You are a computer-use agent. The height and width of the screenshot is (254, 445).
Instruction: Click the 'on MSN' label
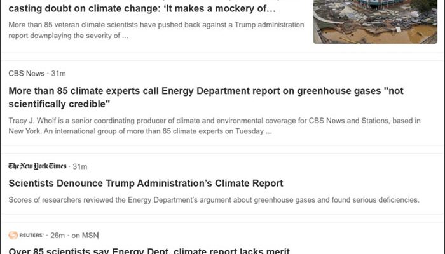(x=85, y=235)
